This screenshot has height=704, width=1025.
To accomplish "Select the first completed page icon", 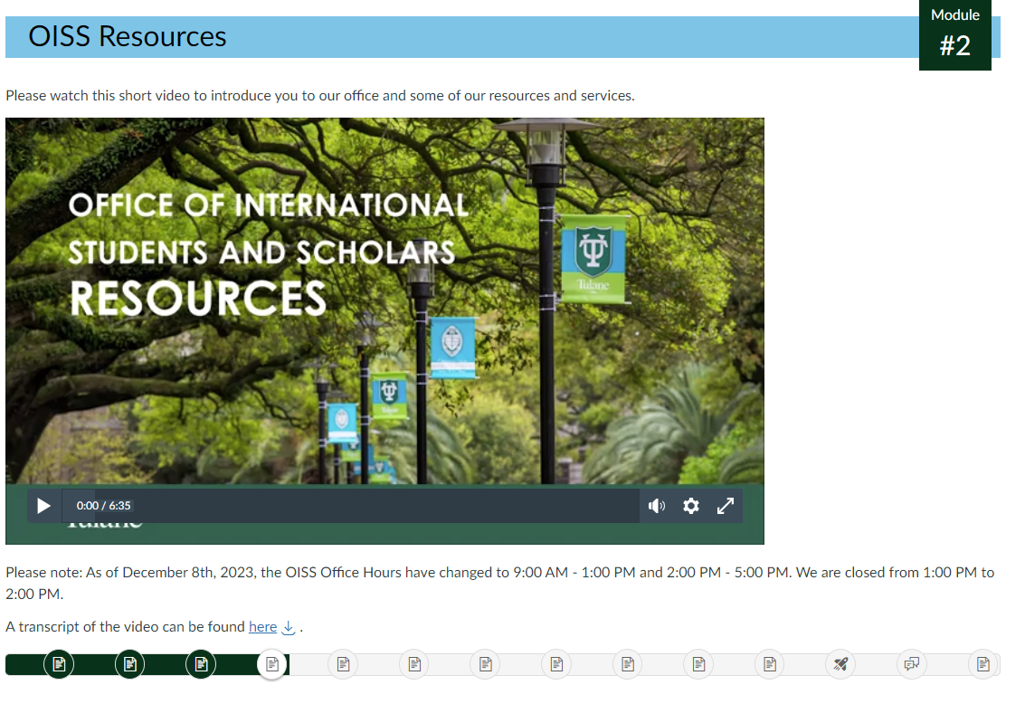I will point(59,663).
